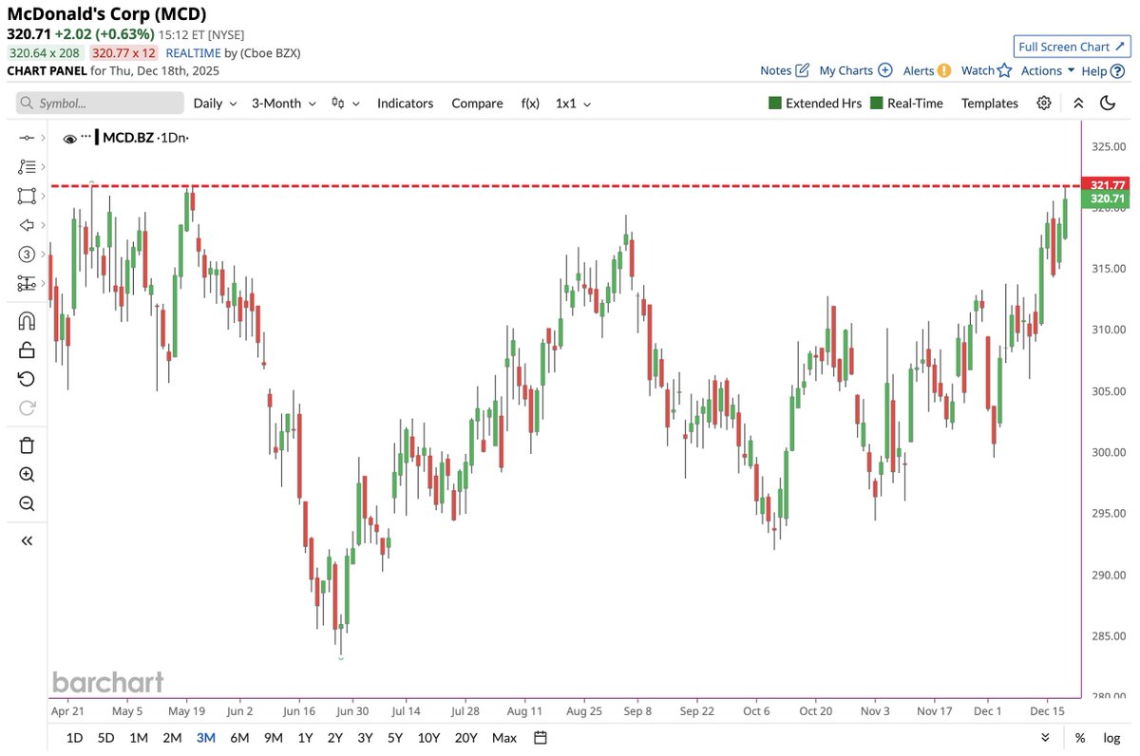Toggle Real-Time checkbox
This screenshot has height=756, width=1140.
pyautogui.click(x=877, y=103)
